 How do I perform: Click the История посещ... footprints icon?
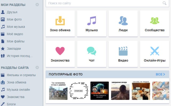(x=3, y=56)
